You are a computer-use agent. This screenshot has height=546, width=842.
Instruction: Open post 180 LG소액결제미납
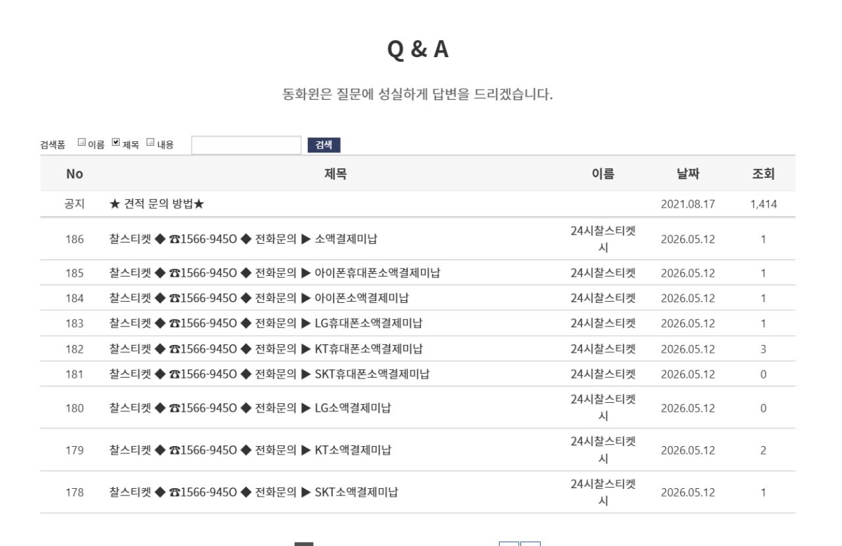pyautogui.click(x=250, y=408)
